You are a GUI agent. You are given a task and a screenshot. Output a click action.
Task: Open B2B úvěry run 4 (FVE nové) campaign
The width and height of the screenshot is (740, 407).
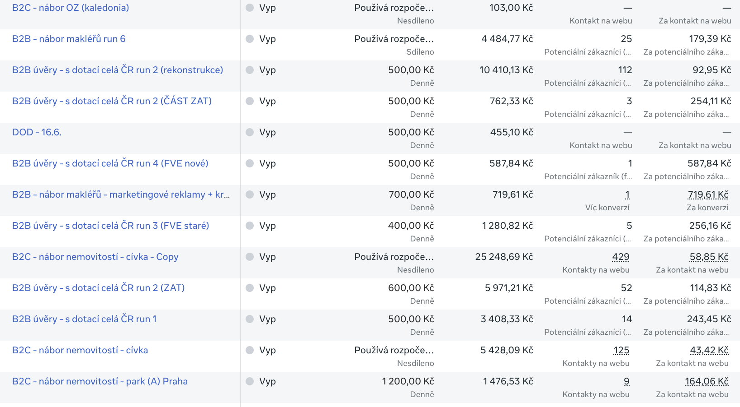(x=110, y=163)
